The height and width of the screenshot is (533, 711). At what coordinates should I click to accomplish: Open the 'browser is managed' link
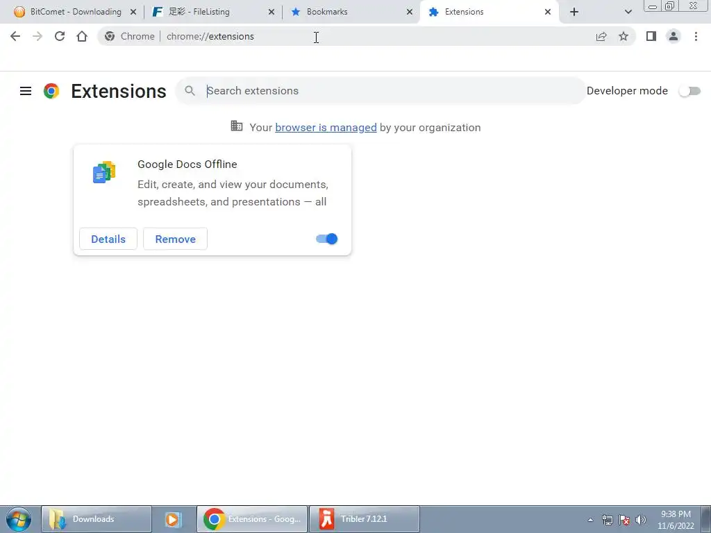(326, 128)
